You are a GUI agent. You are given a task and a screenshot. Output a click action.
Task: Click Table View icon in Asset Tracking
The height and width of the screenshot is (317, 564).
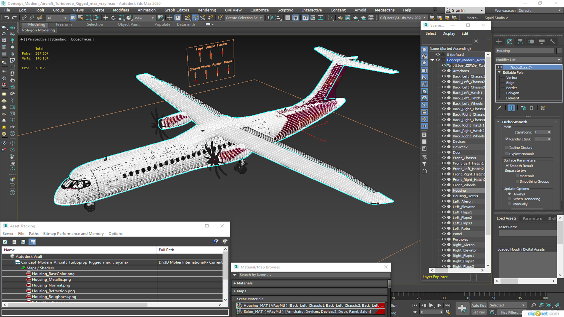tap(33, 242)
